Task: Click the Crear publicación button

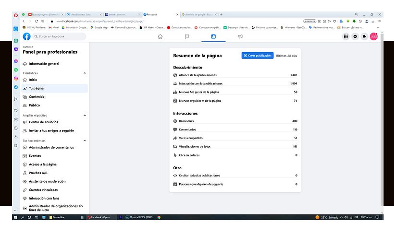Action: click(257, 56)
